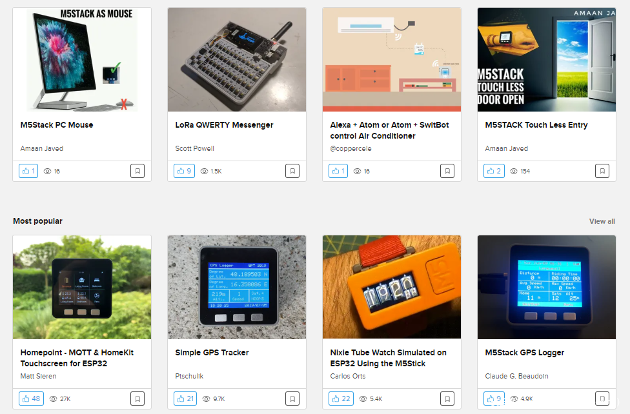The height and width of the screenshot is (414, 630).
Task: Like the Homepoint project with 48 thumbs-up
Action: point(32,399)
